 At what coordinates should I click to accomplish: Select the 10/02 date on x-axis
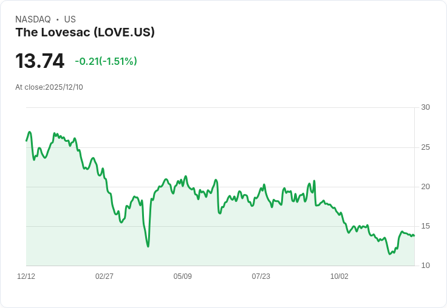pyautogui.click(x=340, y=276)
